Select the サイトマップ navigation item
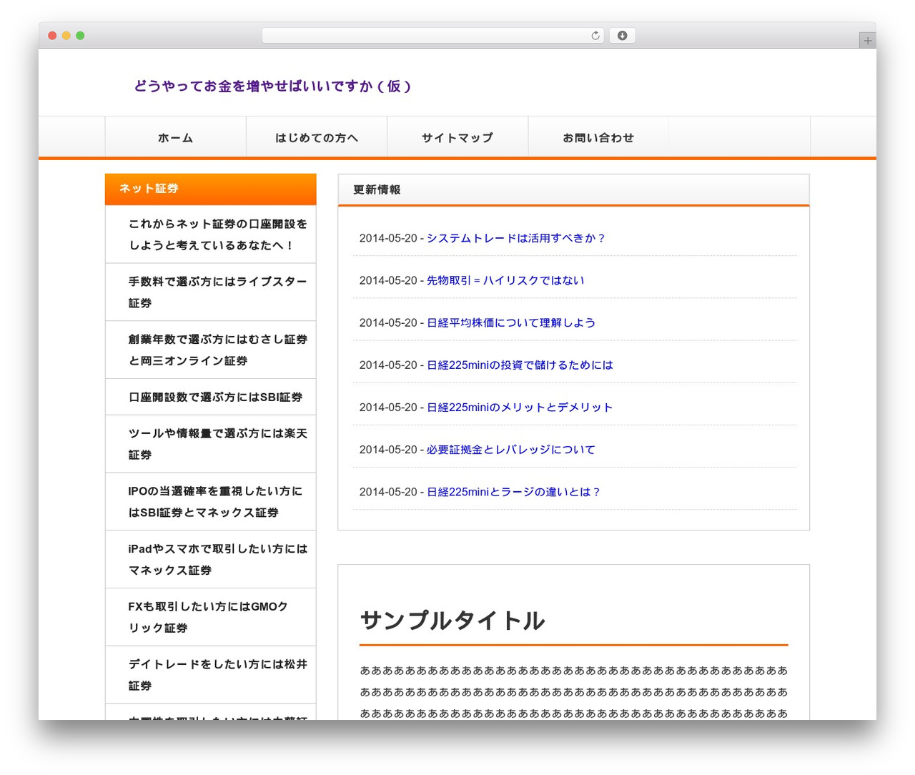Image resolution: width=915 pixels, height=775 pixels. tap(457, 138)
